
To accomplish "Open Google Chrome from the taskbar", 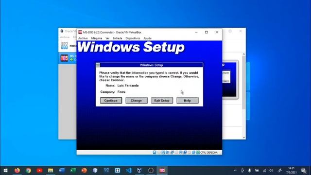I will tap(28, 171).
